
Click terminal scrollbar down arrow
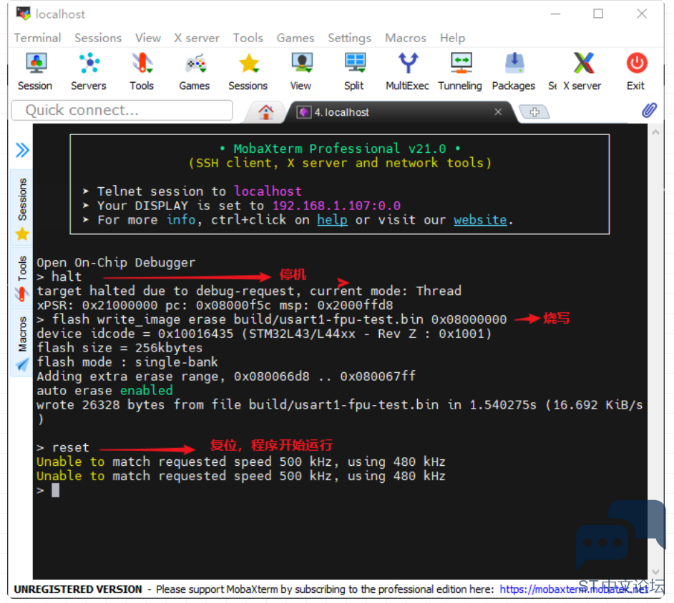coord(655,572)
